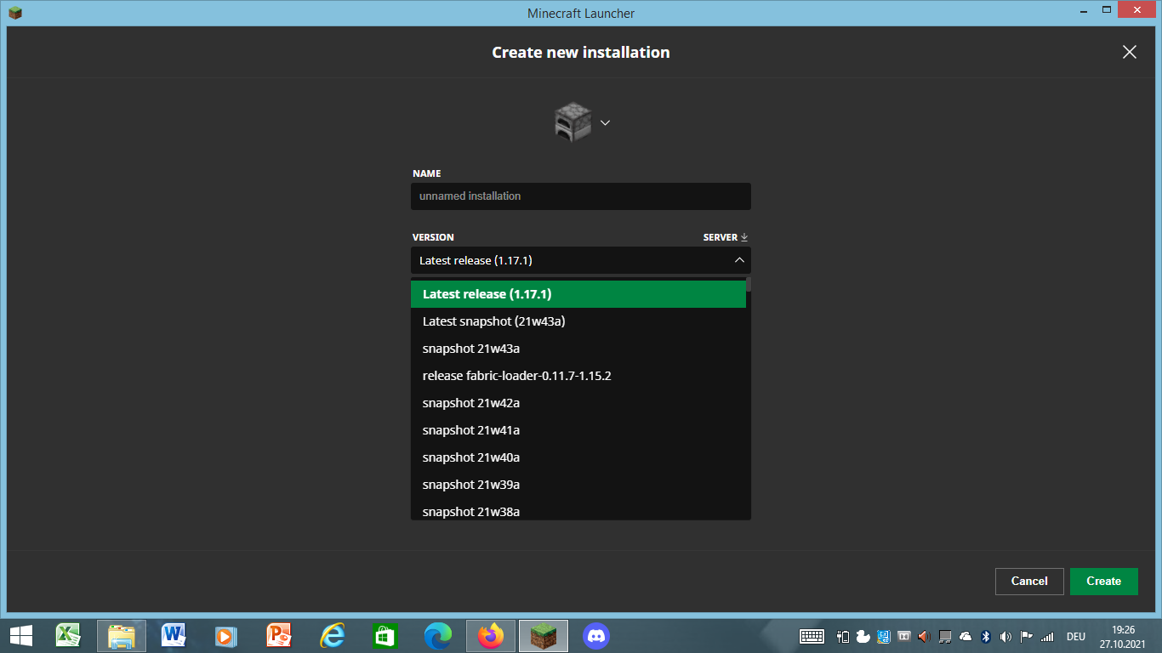Open Discord from the taskbar
The height and width of the screenshot is (653, 1162).
[x=596, y=635]
